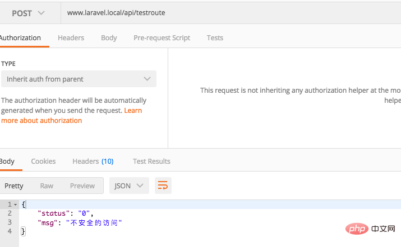Select the Pretty view mode
The height and width of the screenshot is (247, 401).
14,186
